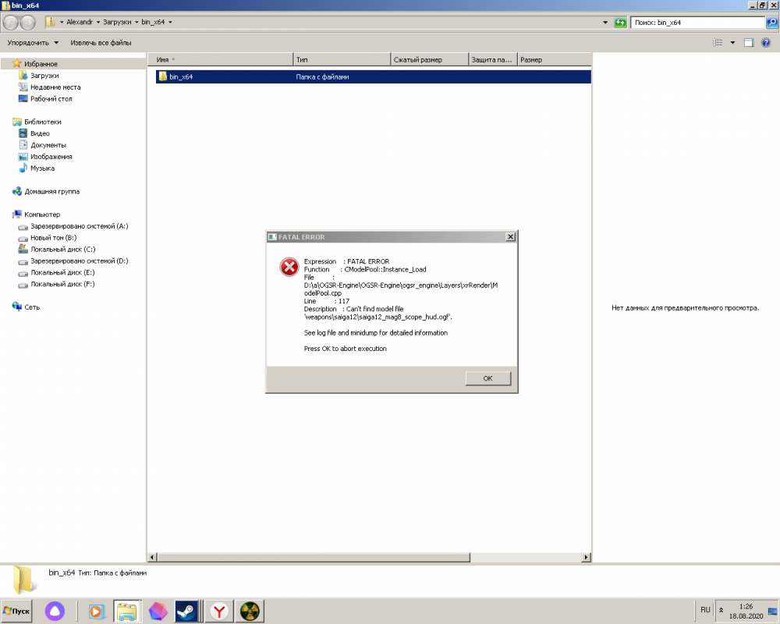
Task: Open the help question mark icon
Action: pos(766,43)
